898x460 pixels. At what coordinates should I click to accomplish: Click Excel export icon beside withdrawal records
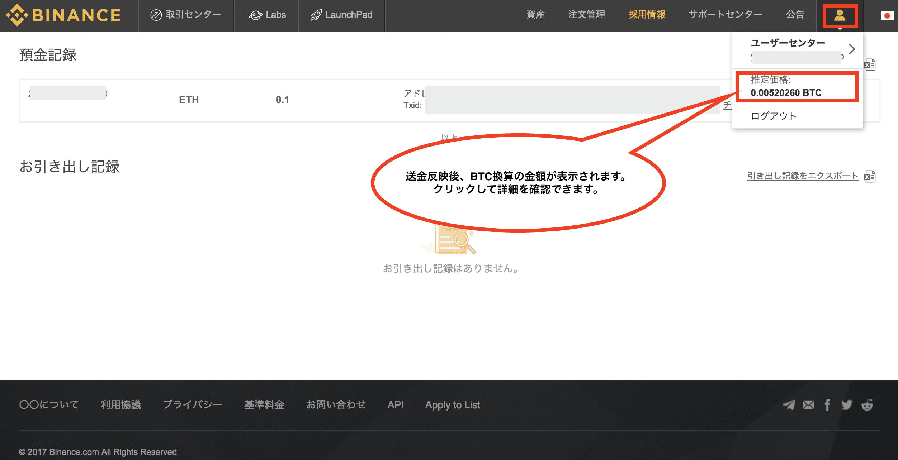(x=870, y=176)
